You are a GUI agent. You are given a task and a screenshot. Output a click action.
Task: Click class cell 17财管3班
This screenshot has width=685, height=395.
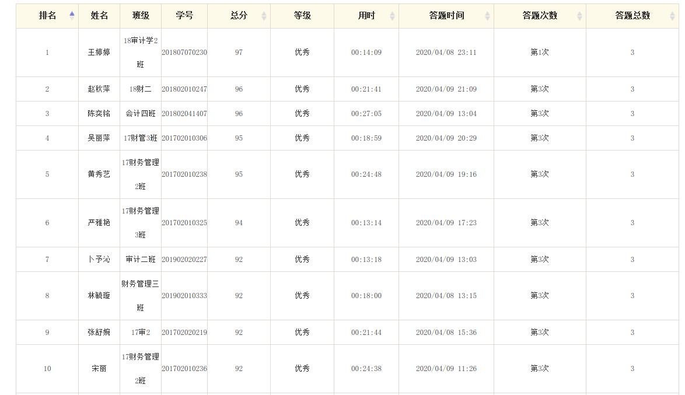[141, 138]
